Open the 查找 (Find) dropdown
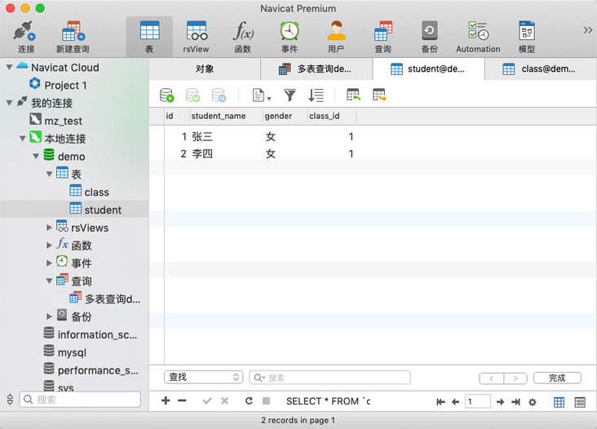Viewport: 597px width, 429px height. pos(203,378)
